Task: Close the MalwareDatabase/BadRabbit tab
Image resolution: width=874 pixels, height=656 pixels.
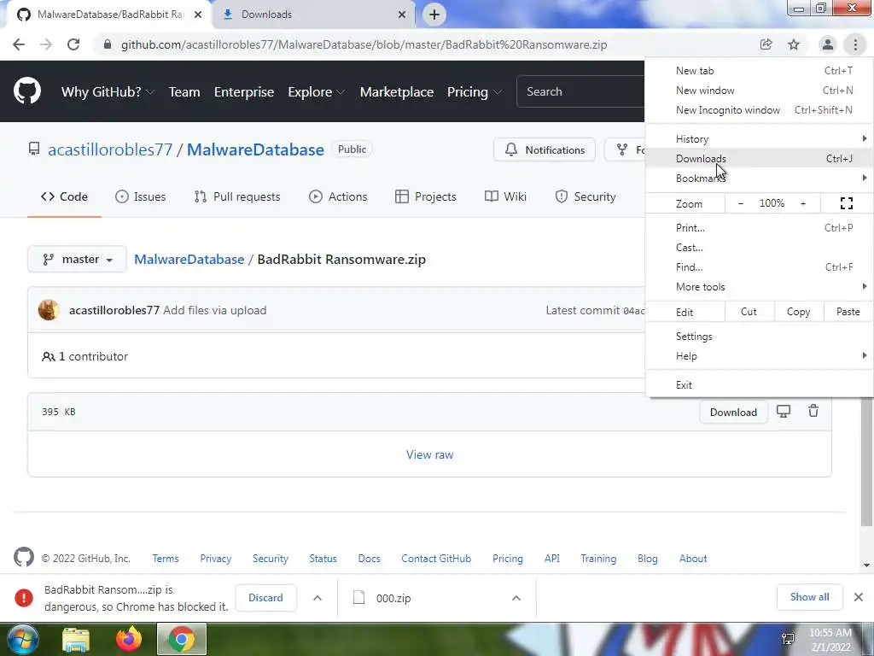Action: point(198,15)
